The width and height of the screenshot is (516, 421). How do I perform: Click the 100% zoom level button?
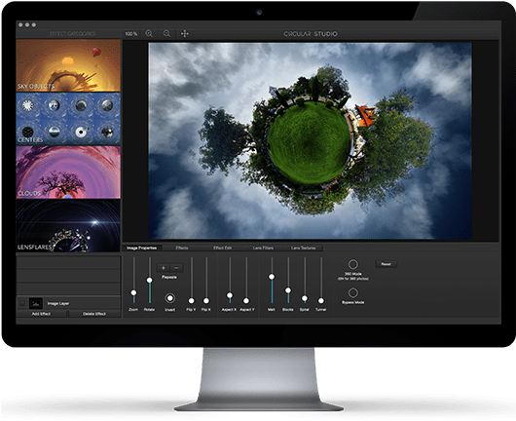tap(131, 33)
